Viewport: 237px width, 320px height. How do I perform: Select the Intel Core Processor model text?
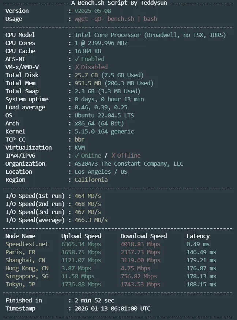click(x=150, y=35)
